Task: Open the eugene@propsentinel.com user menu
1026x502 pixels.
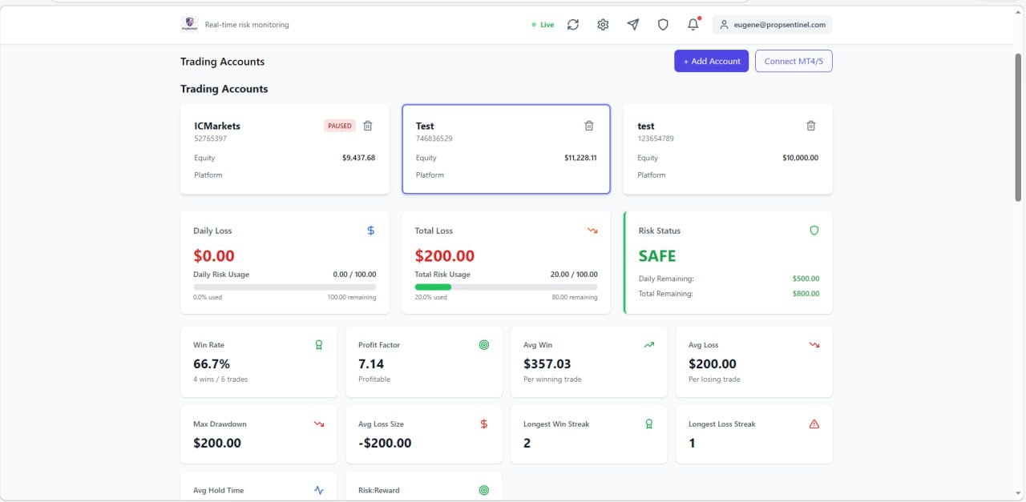Action: 773,25
